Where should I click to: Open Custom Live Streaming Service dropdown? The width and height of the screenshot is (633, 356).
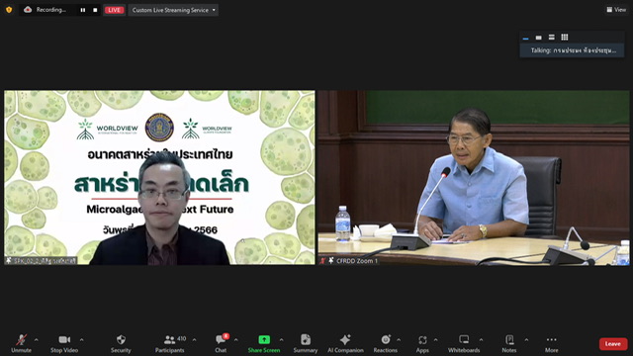173,10
